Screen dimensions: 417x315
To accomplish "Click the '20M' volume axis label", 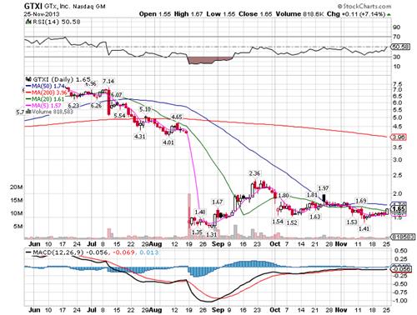I will (x=17, y=187).
